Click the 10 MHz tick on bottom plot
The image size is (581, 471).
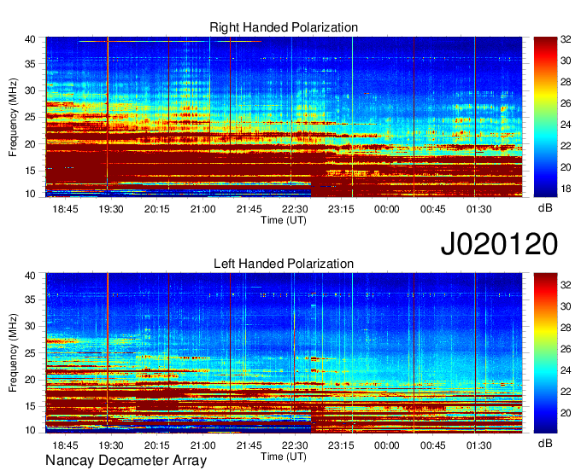31,430
